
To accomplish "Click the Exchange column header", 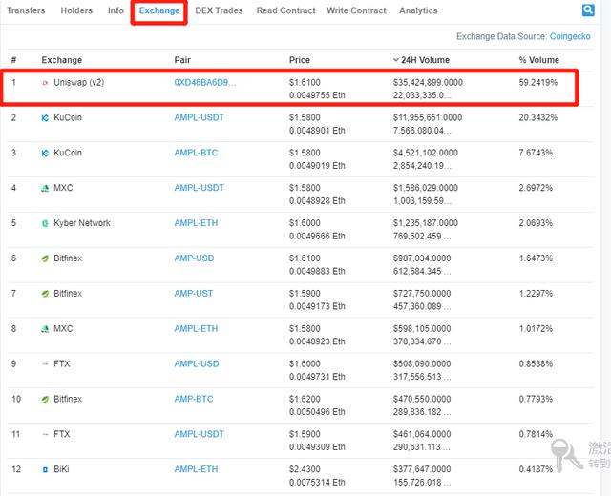I will (62, 60).
